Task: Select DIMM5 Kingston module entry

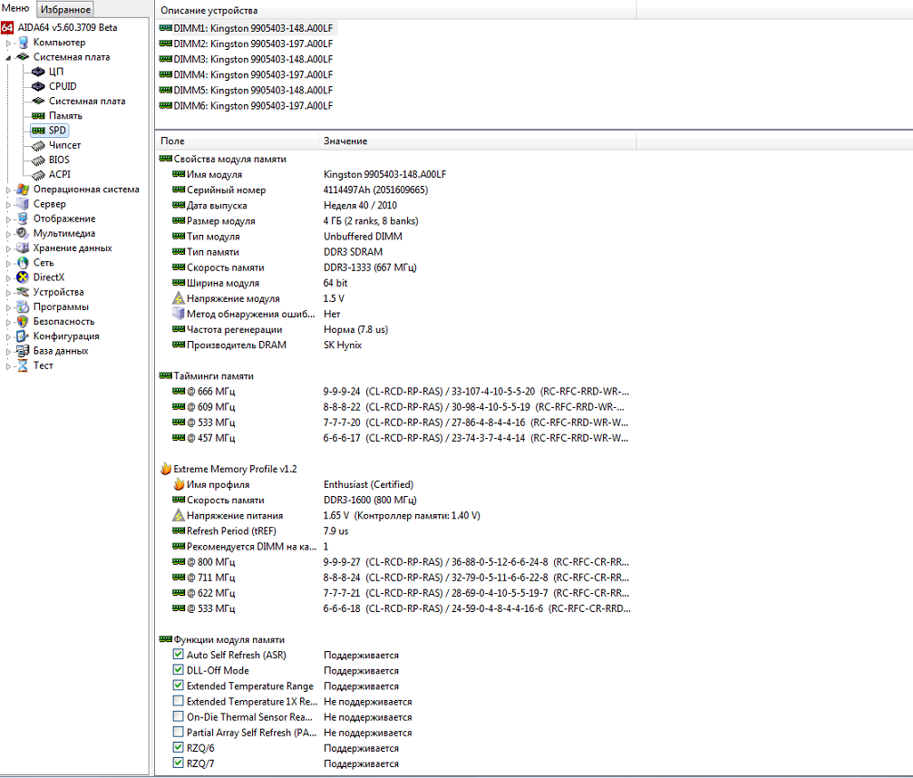Action: pos(247,91)
